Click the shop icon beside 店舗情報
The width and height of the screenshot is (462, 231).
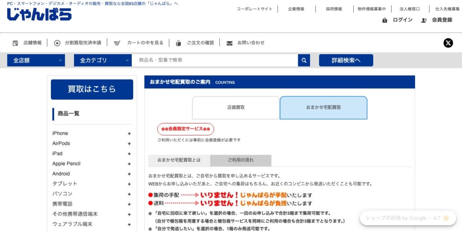(x=15, y=43)
